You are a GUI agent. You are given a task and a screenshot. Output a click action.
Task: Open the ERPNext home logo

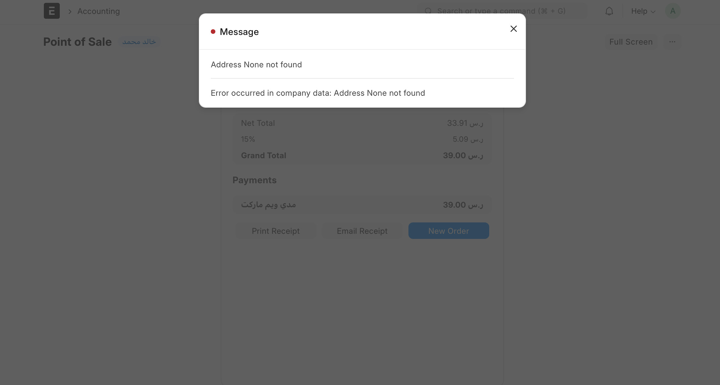52,11
